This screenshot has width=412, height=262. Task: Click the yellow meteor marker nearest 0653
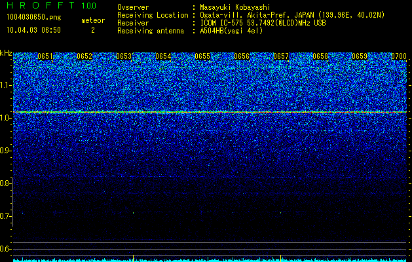(133, 258)
